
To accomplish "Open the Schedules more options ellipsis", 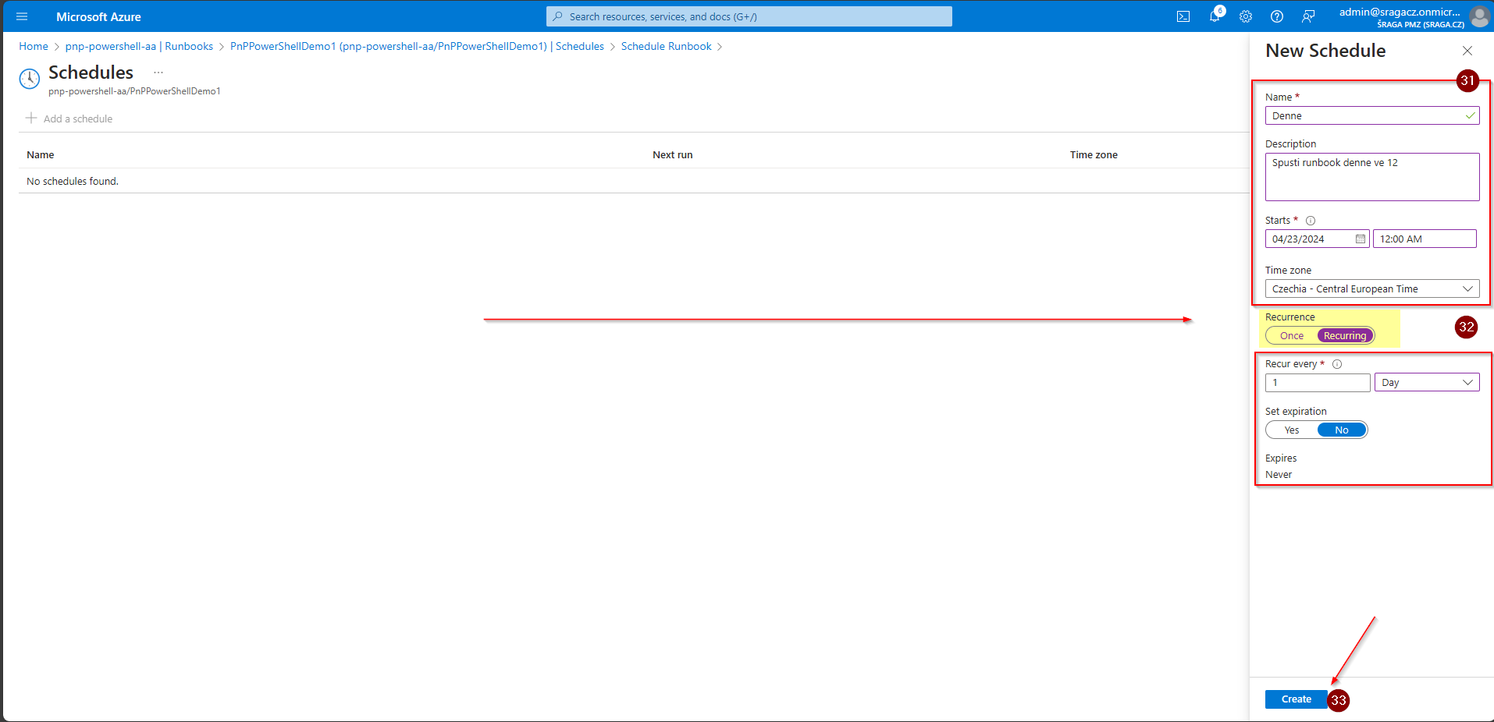I will (158, 73).
